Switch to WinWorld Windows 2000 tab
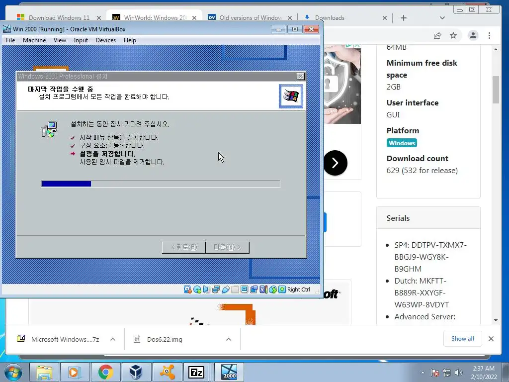 point(155,17)
